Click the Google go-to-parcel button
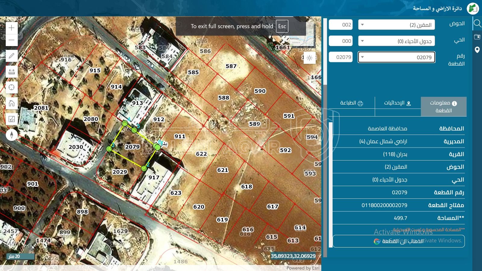Image resolution: width=482 pixels, height=271 pixels. coord(398,241)
